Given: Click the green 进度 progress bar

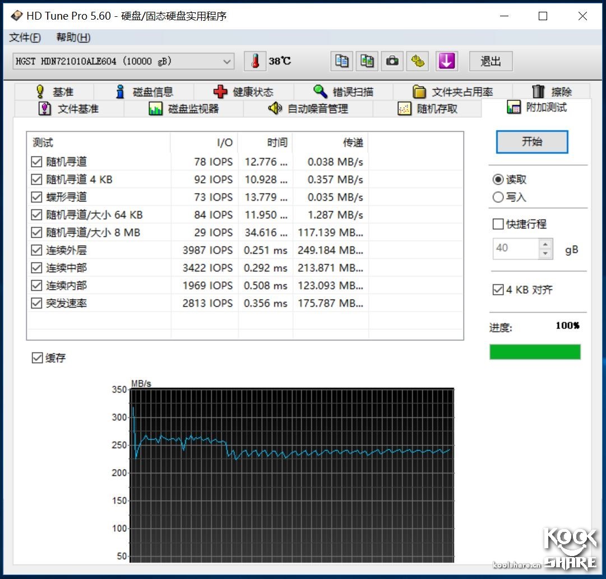Looking at the screenshot, I should pos(535,352).
